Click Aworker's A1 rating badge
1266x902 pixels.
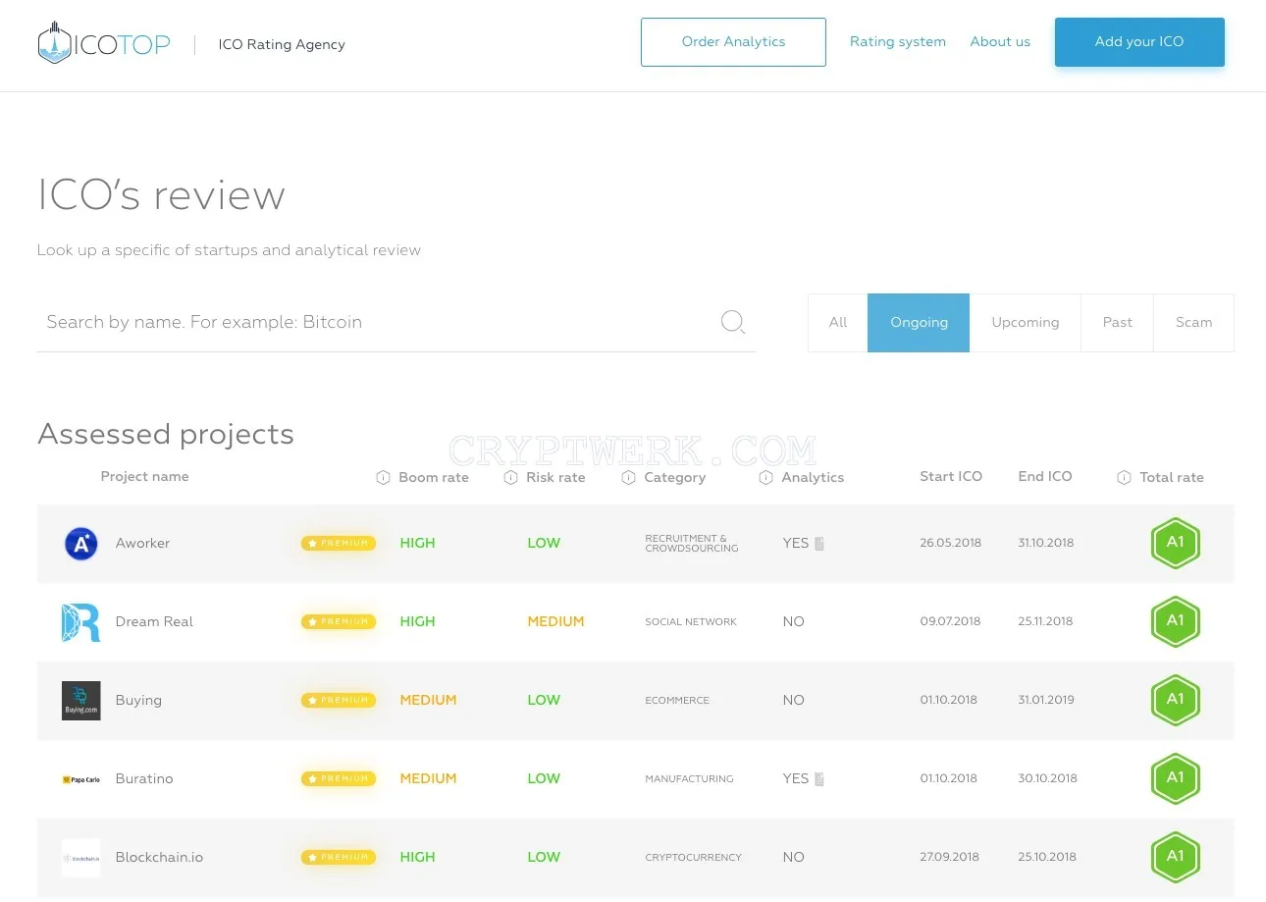[1175, 543]
